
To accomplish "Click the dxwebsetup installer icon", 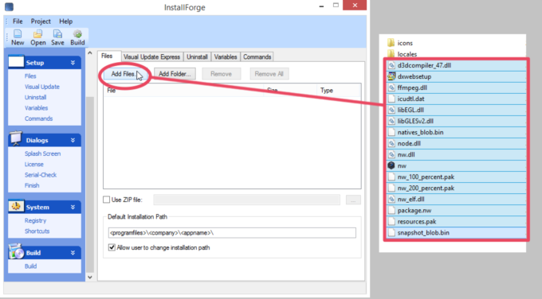I will (391, 76).
